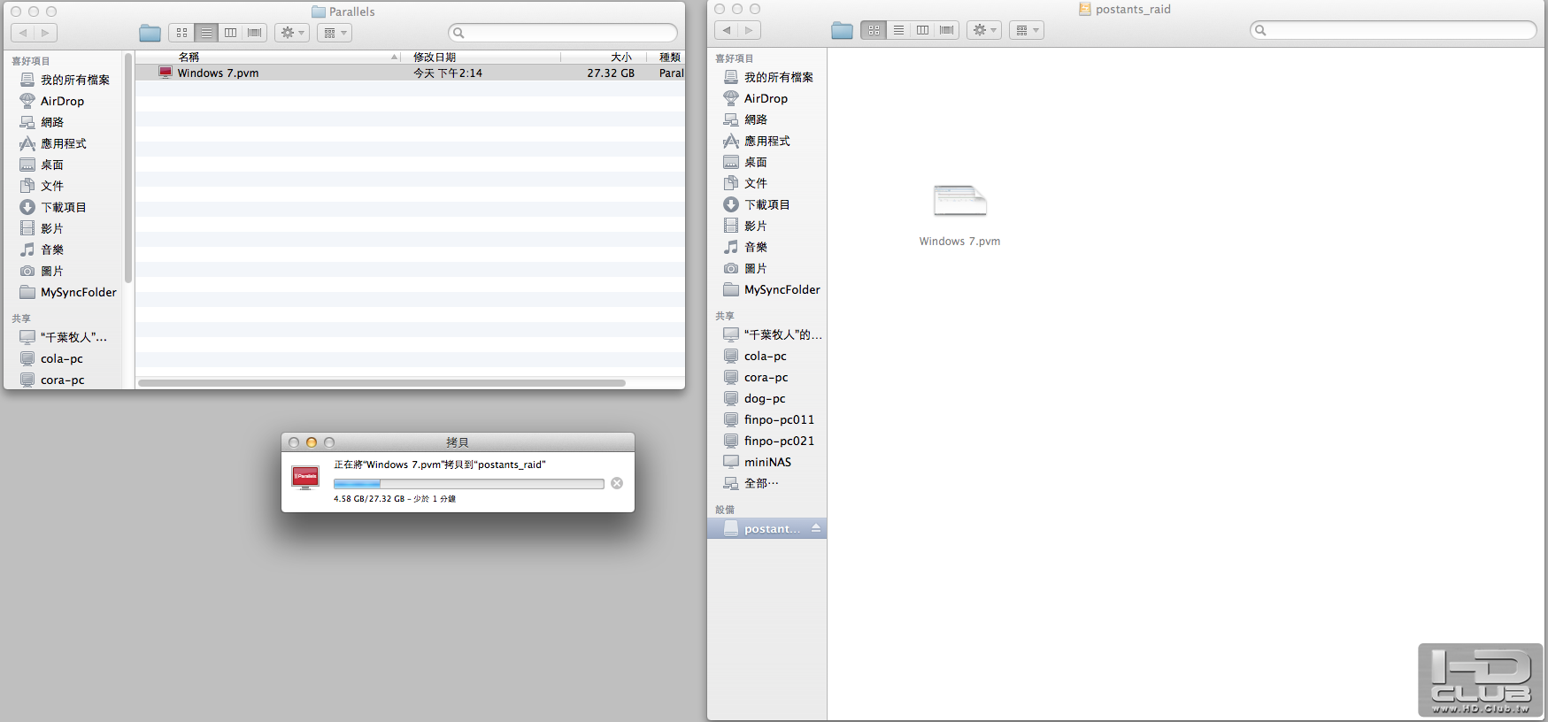
Task: Open action gear menu in postants_raid window
Action: tap(984, 30)
